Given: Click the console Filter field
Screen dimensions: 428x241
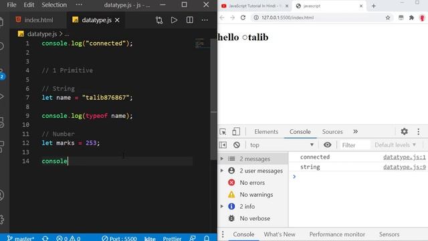Looking at the screenshot, I should [355, 145].
